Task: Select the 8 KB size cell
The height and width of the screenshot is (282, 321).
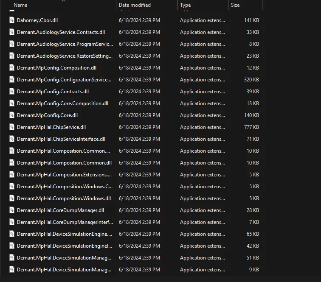Action: pos(254,44)
